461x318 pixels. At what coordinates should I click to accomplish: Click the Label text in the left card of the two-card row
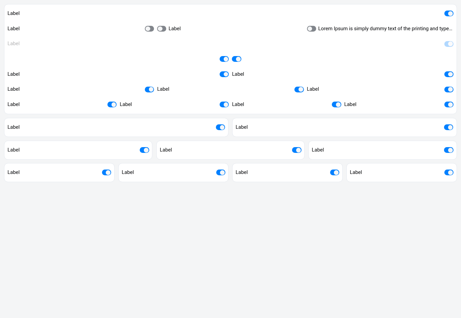[14, 127]
